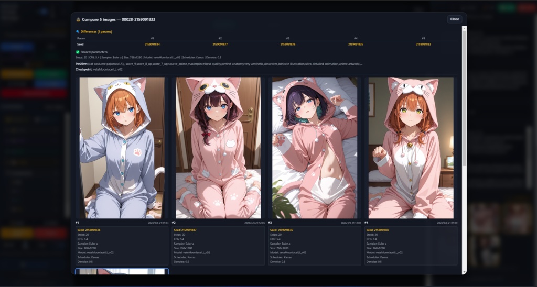Click the shared parameters line starting 'Steps: 20 | CFG: 5.4'
The width and height of the screenshot is (537, 287).
(x=148, y=58)
